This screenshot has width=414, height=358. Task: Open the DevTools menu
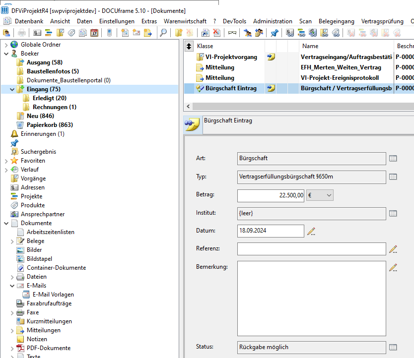point(234,21)
